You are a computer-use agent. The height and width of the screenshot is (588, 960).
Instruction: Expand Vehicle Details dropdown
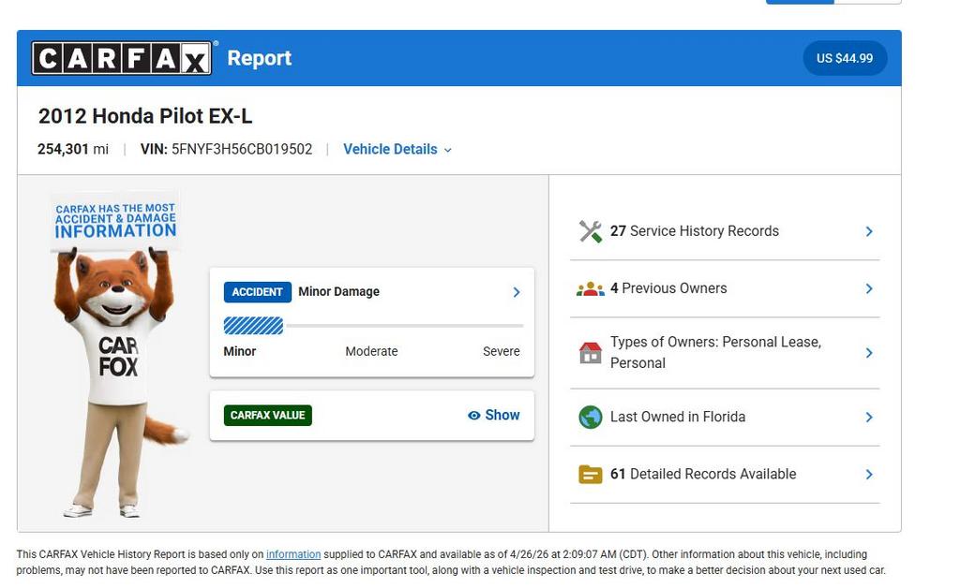pos(397,149)
